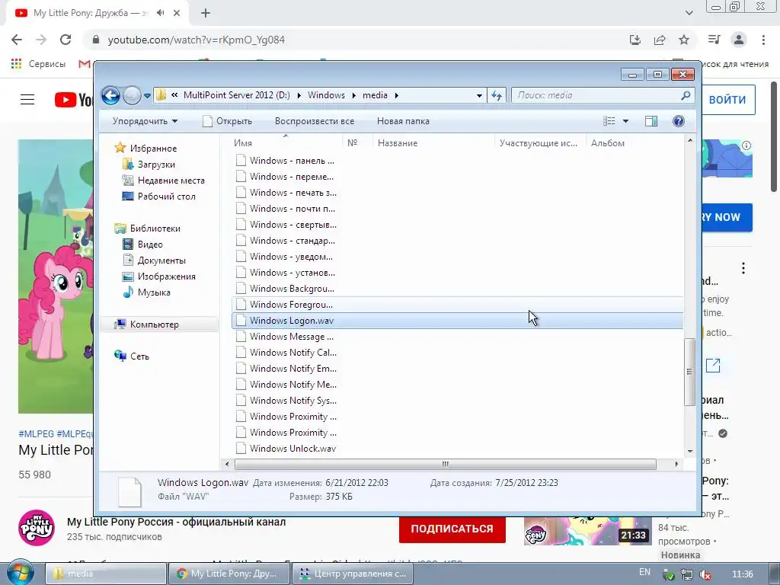Toggle the preview pane icon
The height and width of the screenshot is (585, 780).
[651, 121]
